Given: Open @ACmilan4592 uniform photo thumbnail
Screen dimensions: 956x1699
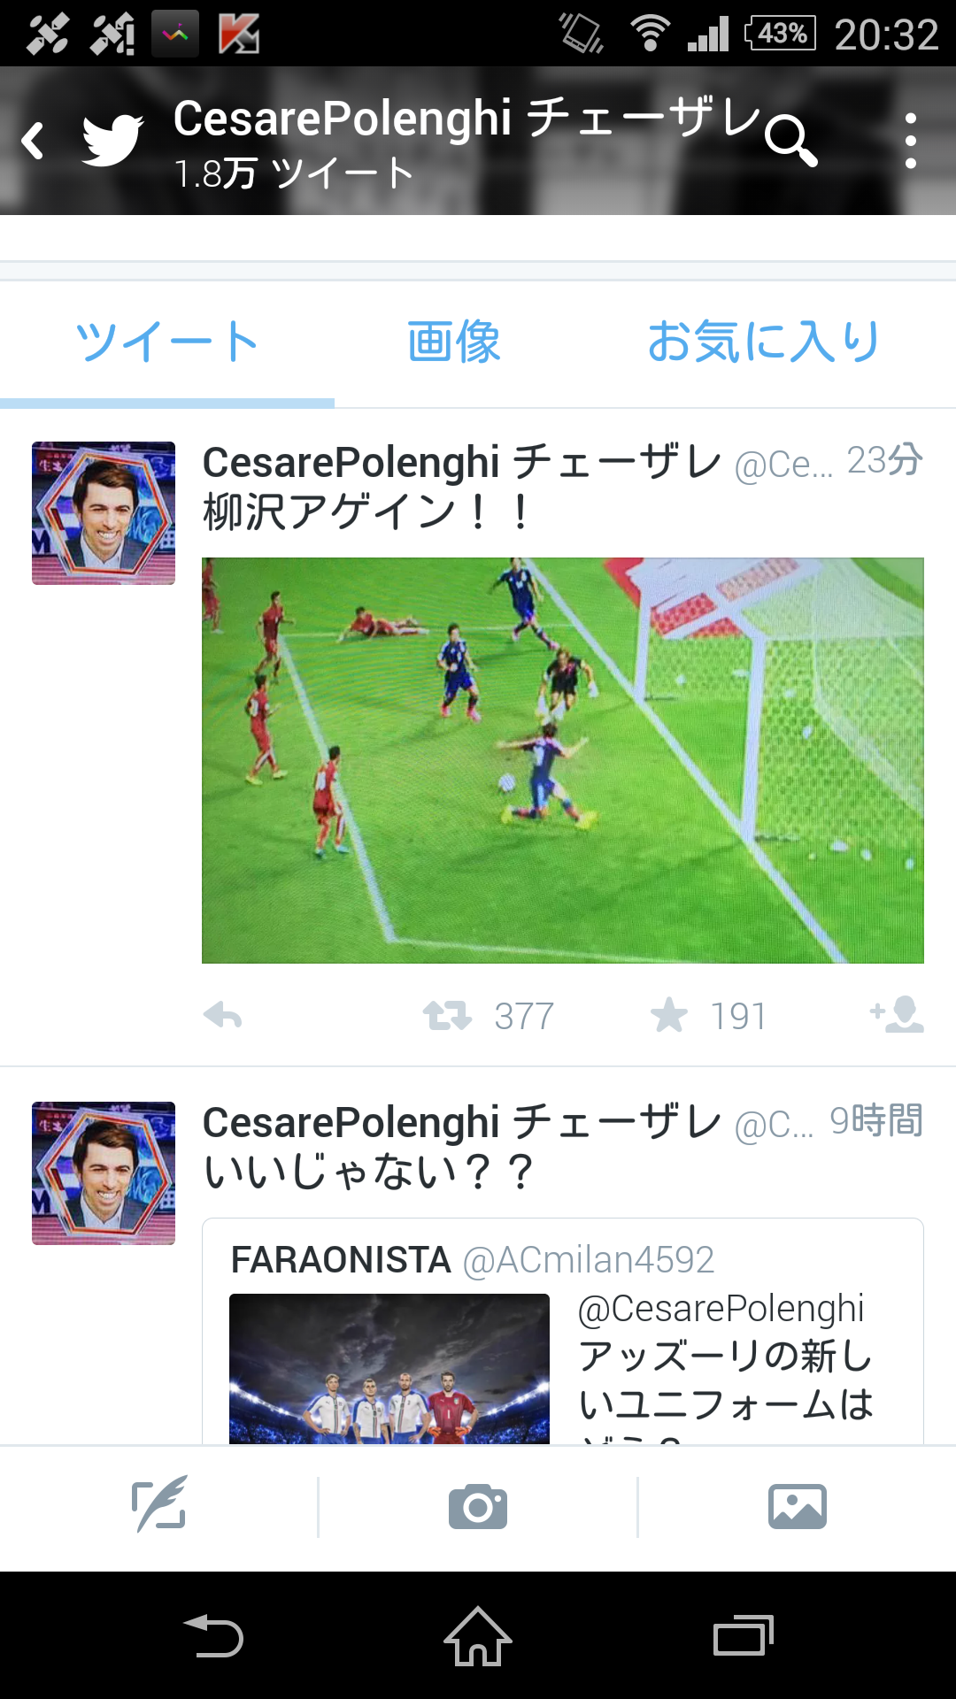Looking at the screenshot, I should pos(389,1369).
